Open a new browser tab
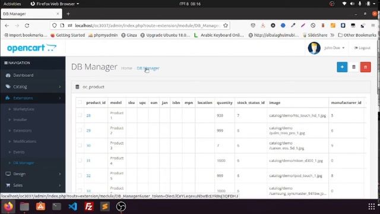Viewport: 380px width, 214px height. [68, 14]
